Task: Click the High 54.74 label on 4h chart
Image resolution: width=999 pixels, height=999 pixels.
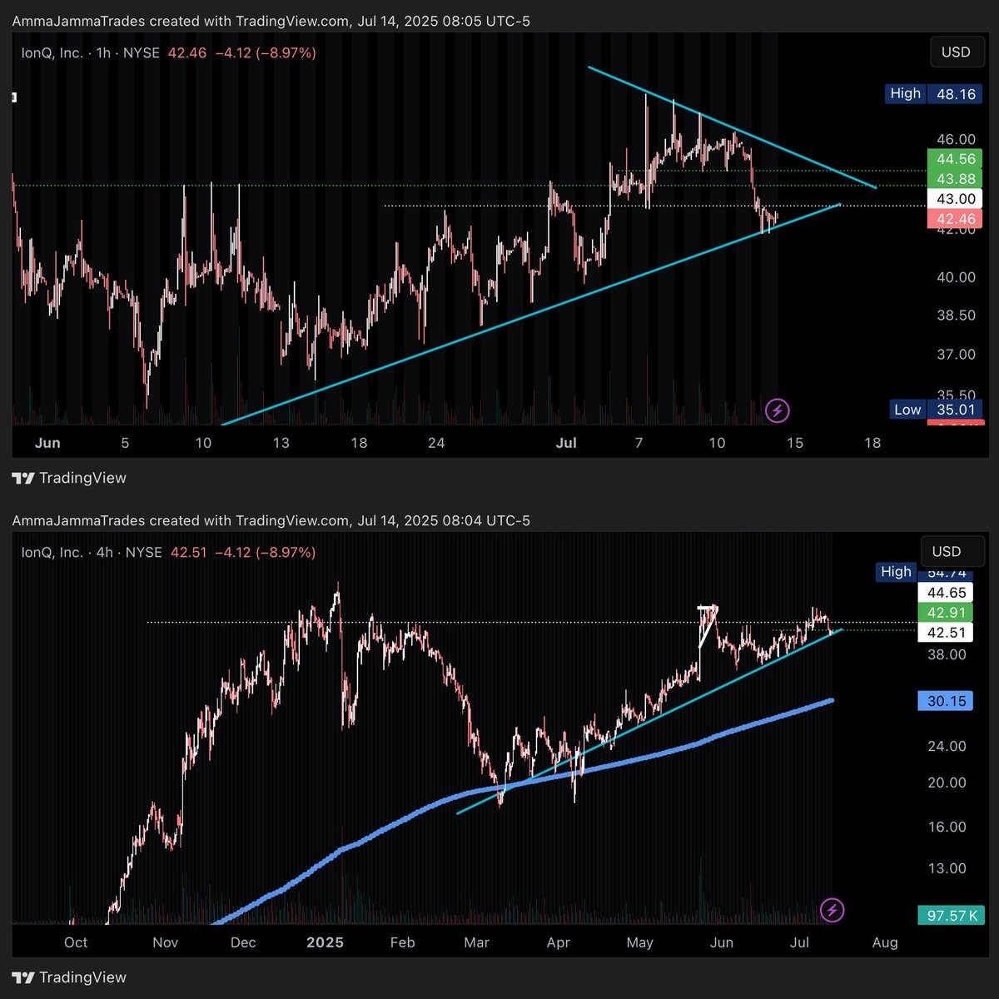Action: (924, 572)
